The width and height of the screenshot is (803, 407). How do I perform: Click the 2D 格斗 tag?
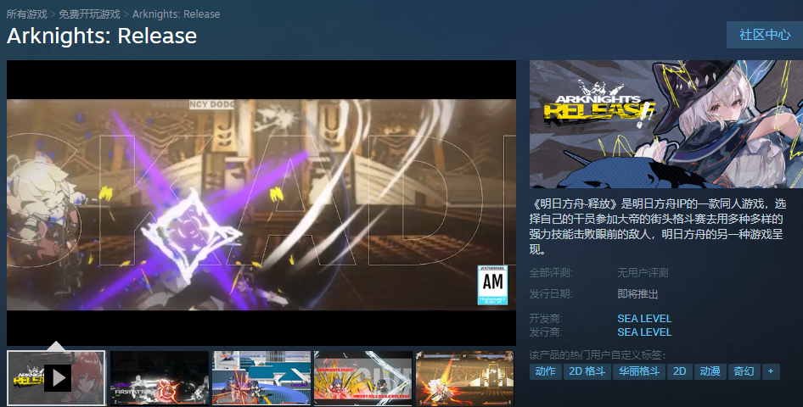coord(587,371)
